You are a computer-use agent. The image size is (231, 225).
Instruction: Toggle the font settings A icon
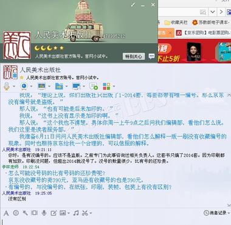point(6,213)
